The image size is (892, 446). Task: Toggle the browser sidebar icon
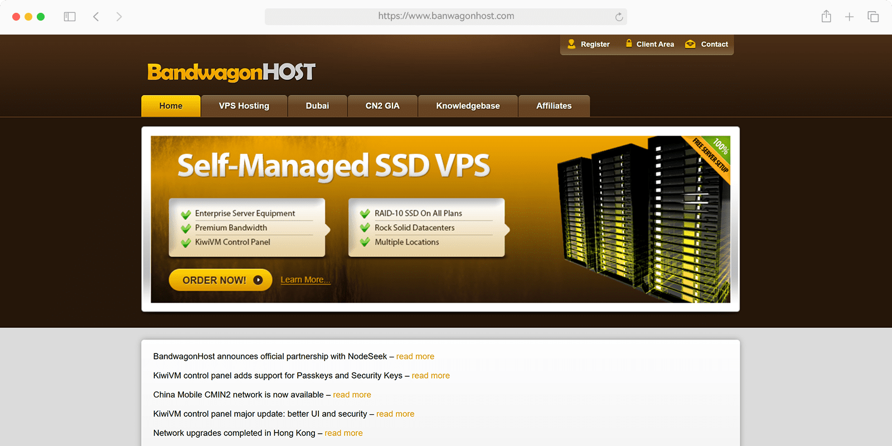[x=70, y=17]
